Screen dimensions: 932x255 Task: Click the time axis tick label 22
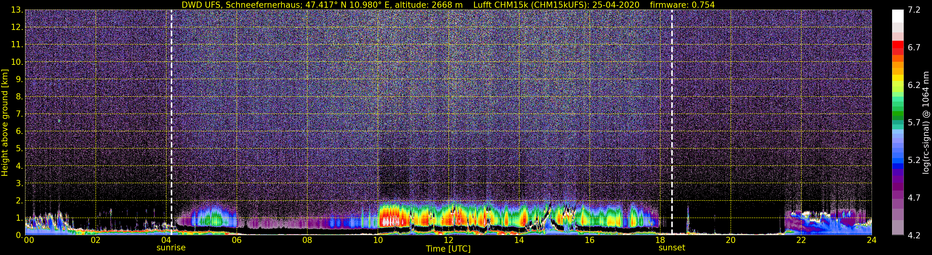coord(801,240)
